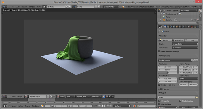The image size is (203, 109).
Task: Click the new-image plus icon beside Render Result
Action: [x=51, y=96]
